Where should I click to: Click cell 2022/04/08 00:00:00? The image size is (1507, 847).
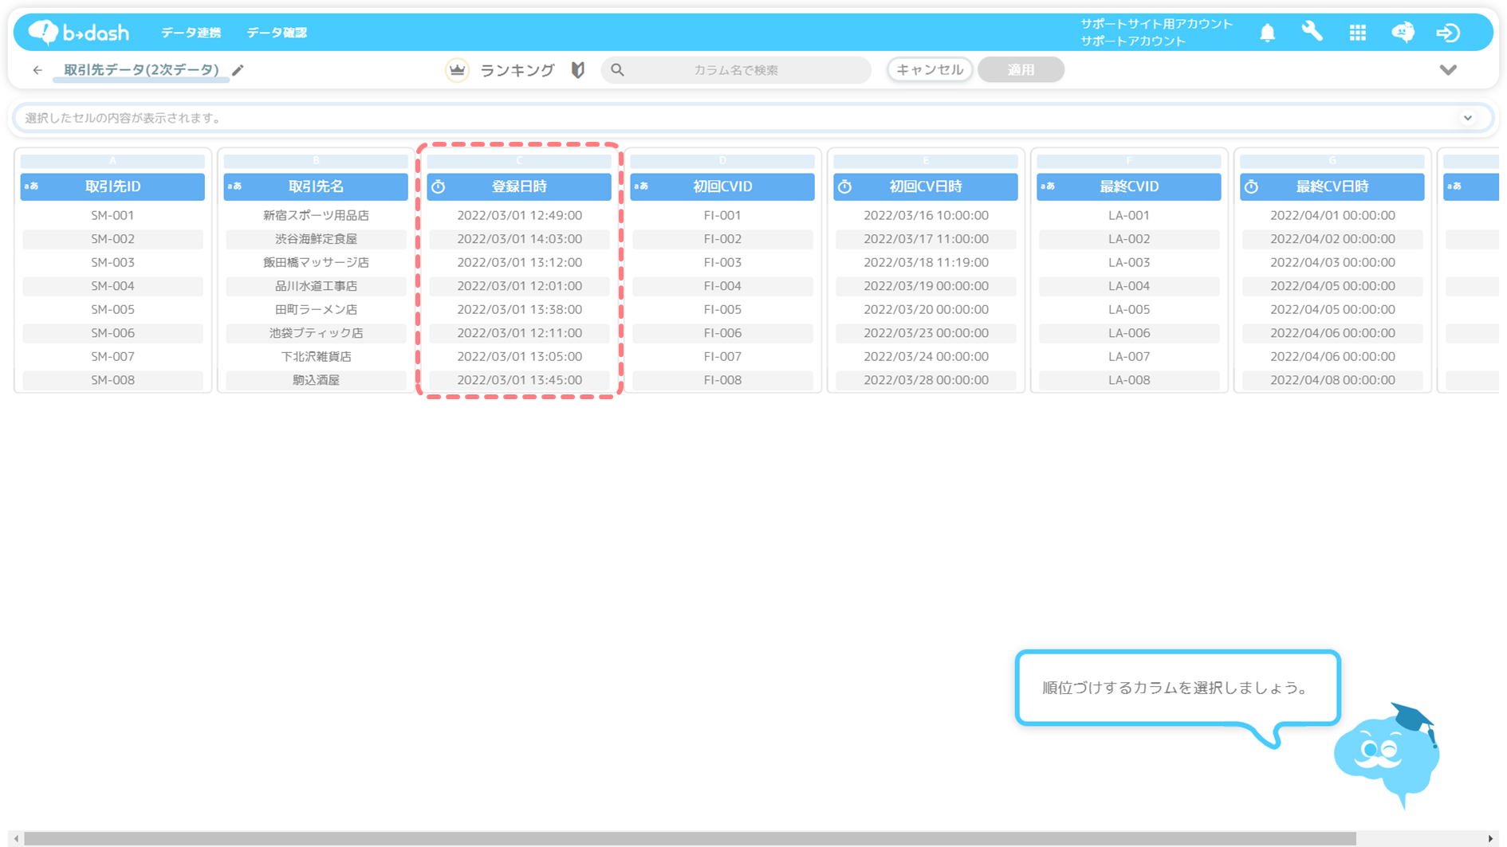1332,380
